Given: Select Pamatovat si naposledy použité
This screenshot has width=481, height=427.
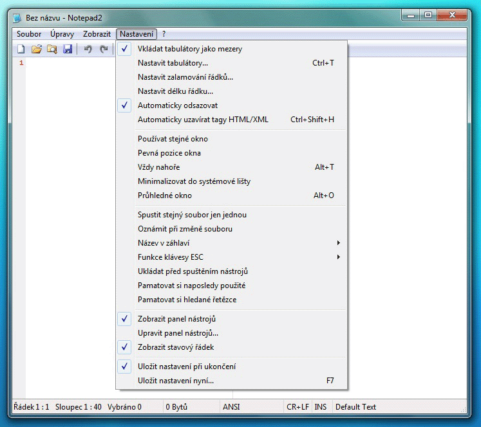Looking at the screenshot, I should point(232,286).
